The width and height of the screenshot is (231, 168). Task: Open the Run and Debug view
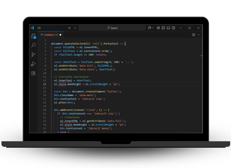[x=33, y=64]
